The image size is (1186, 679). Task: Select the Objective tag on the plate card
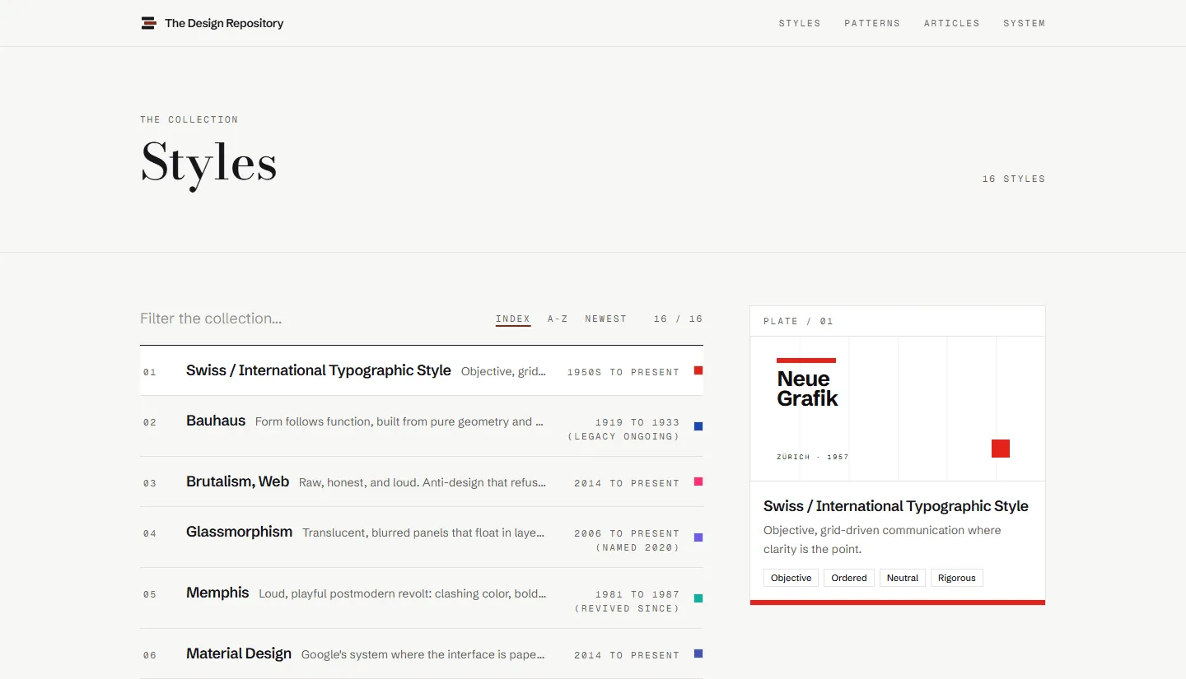pos(791,578)
